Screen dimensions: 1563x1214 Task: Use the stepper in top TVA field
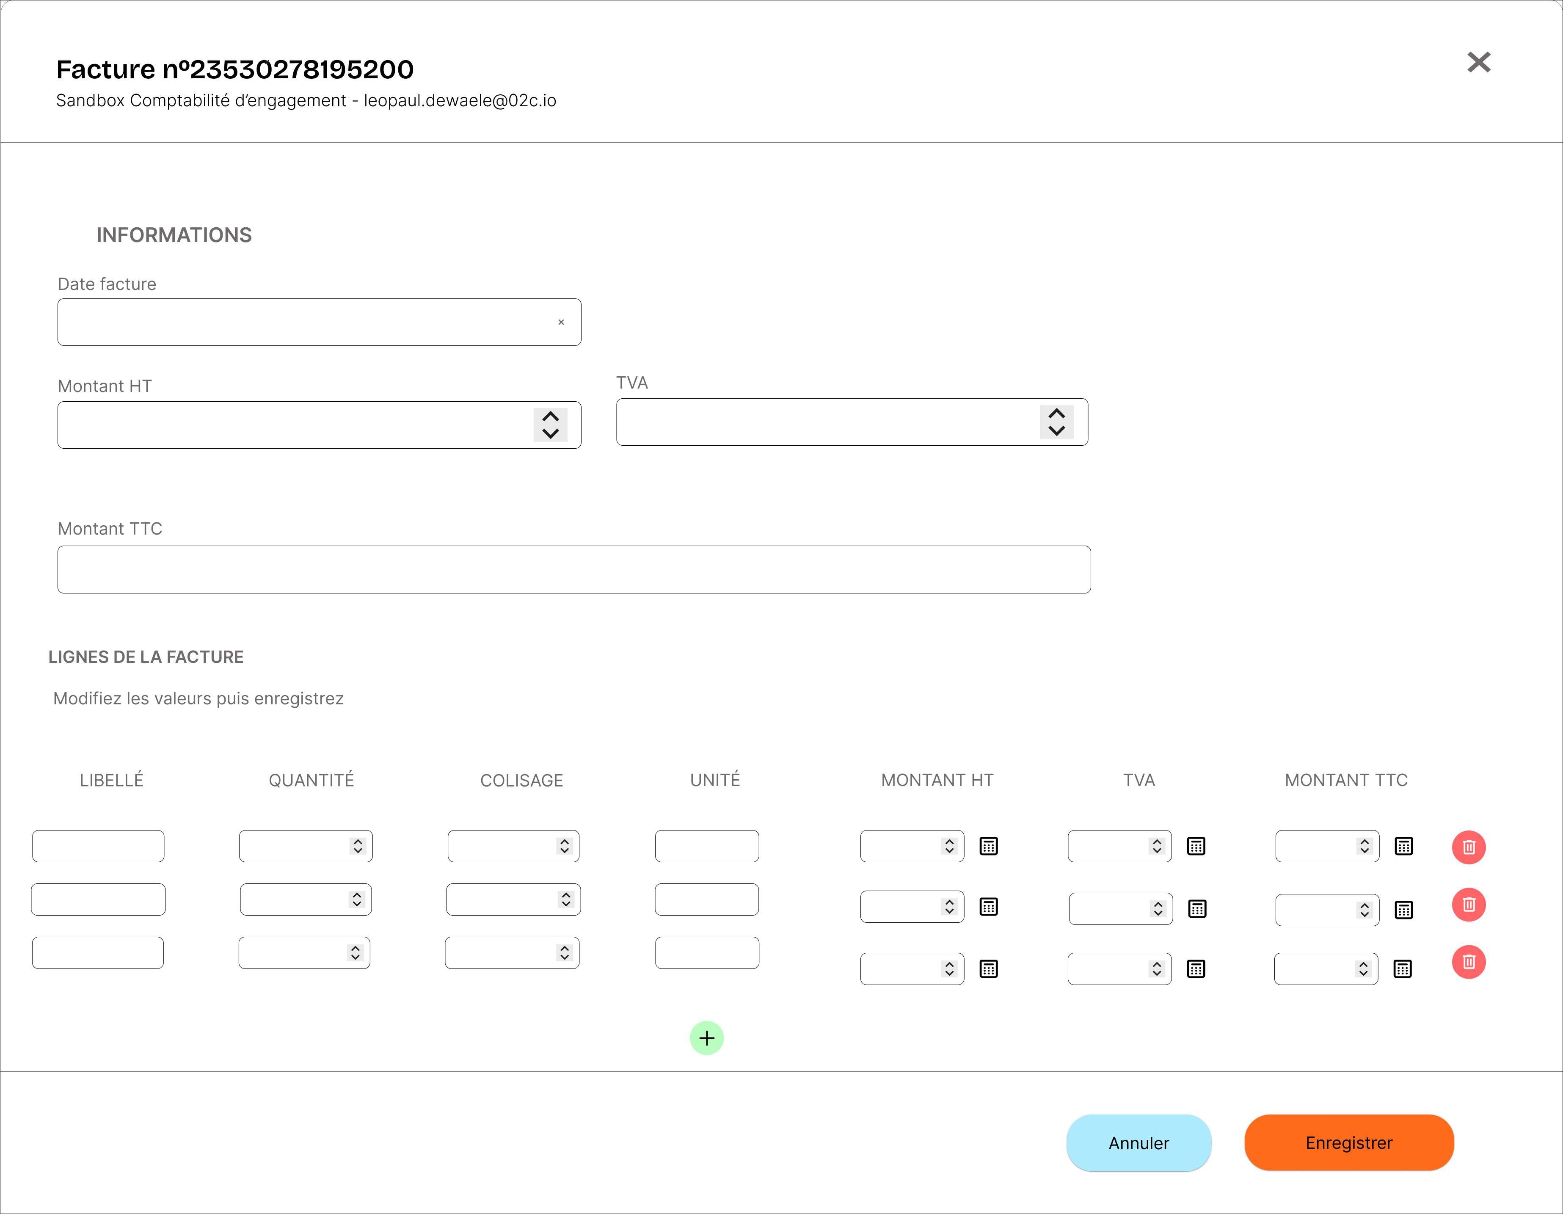(1056, 422)
